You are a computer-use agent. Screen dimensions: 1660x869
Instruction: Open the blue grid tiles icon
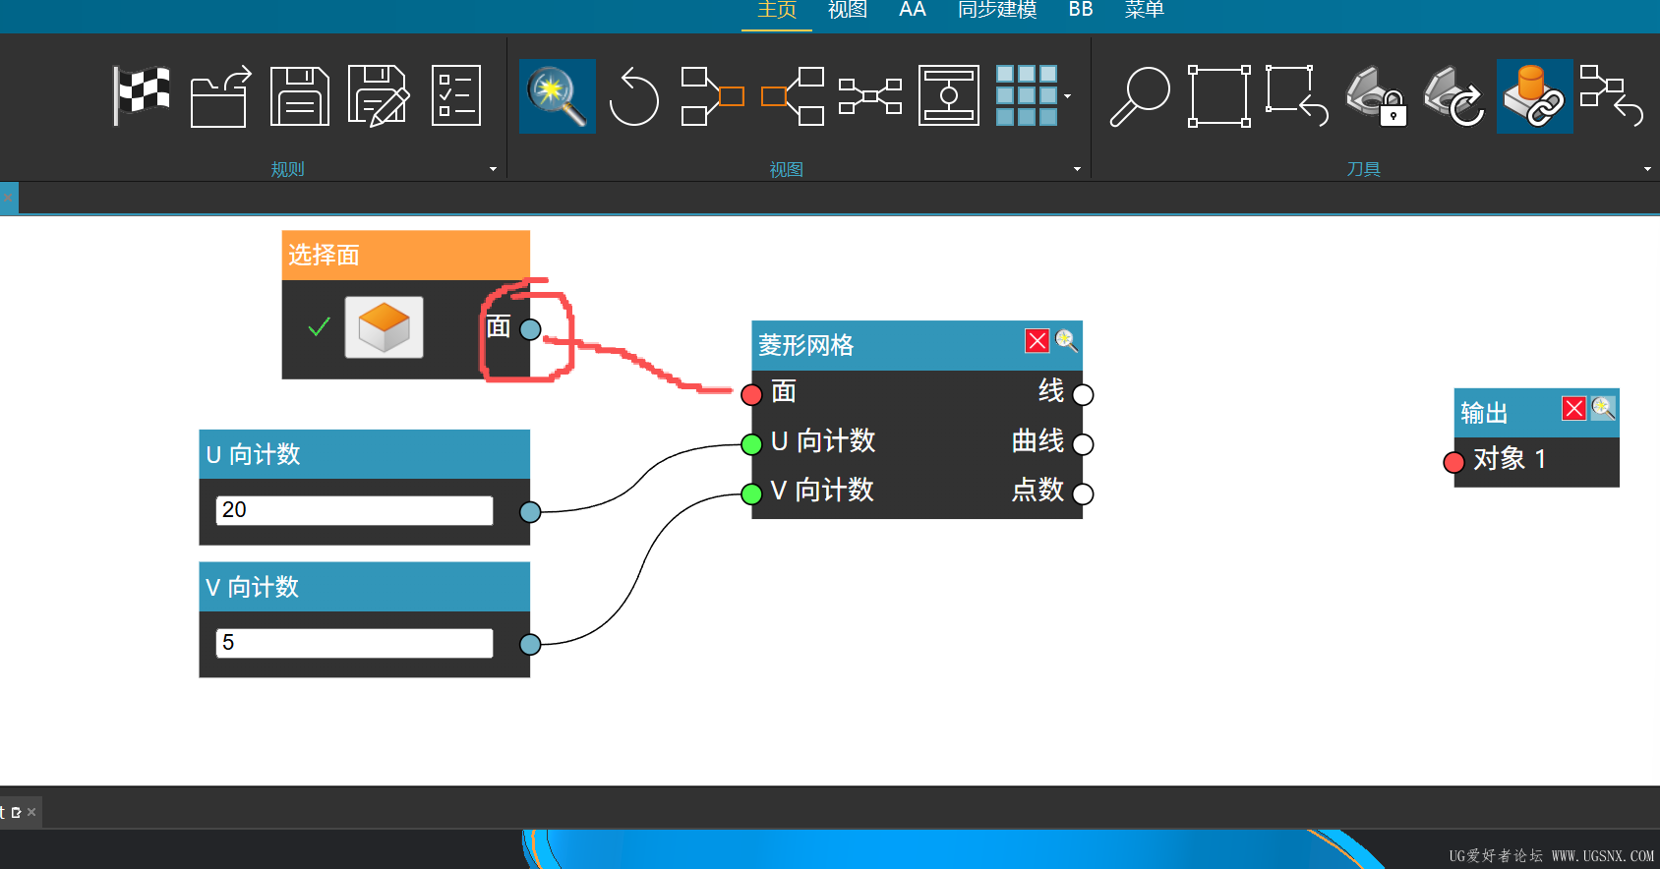[1026, 96]
